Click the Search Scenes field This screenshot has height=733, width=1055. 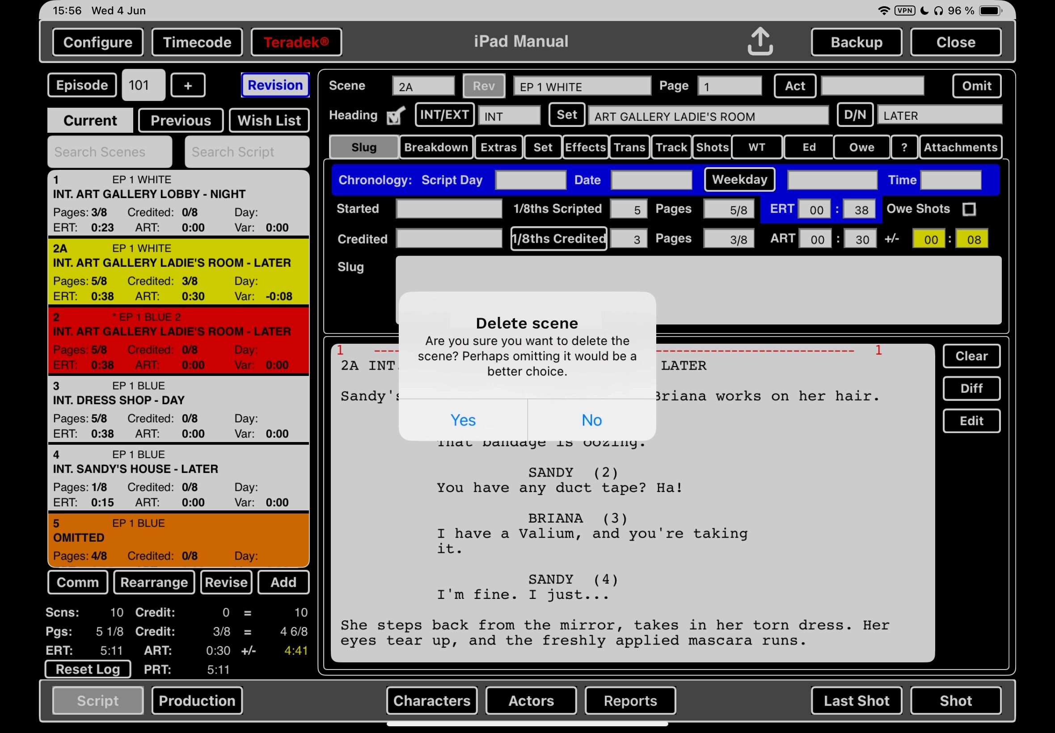110,152
